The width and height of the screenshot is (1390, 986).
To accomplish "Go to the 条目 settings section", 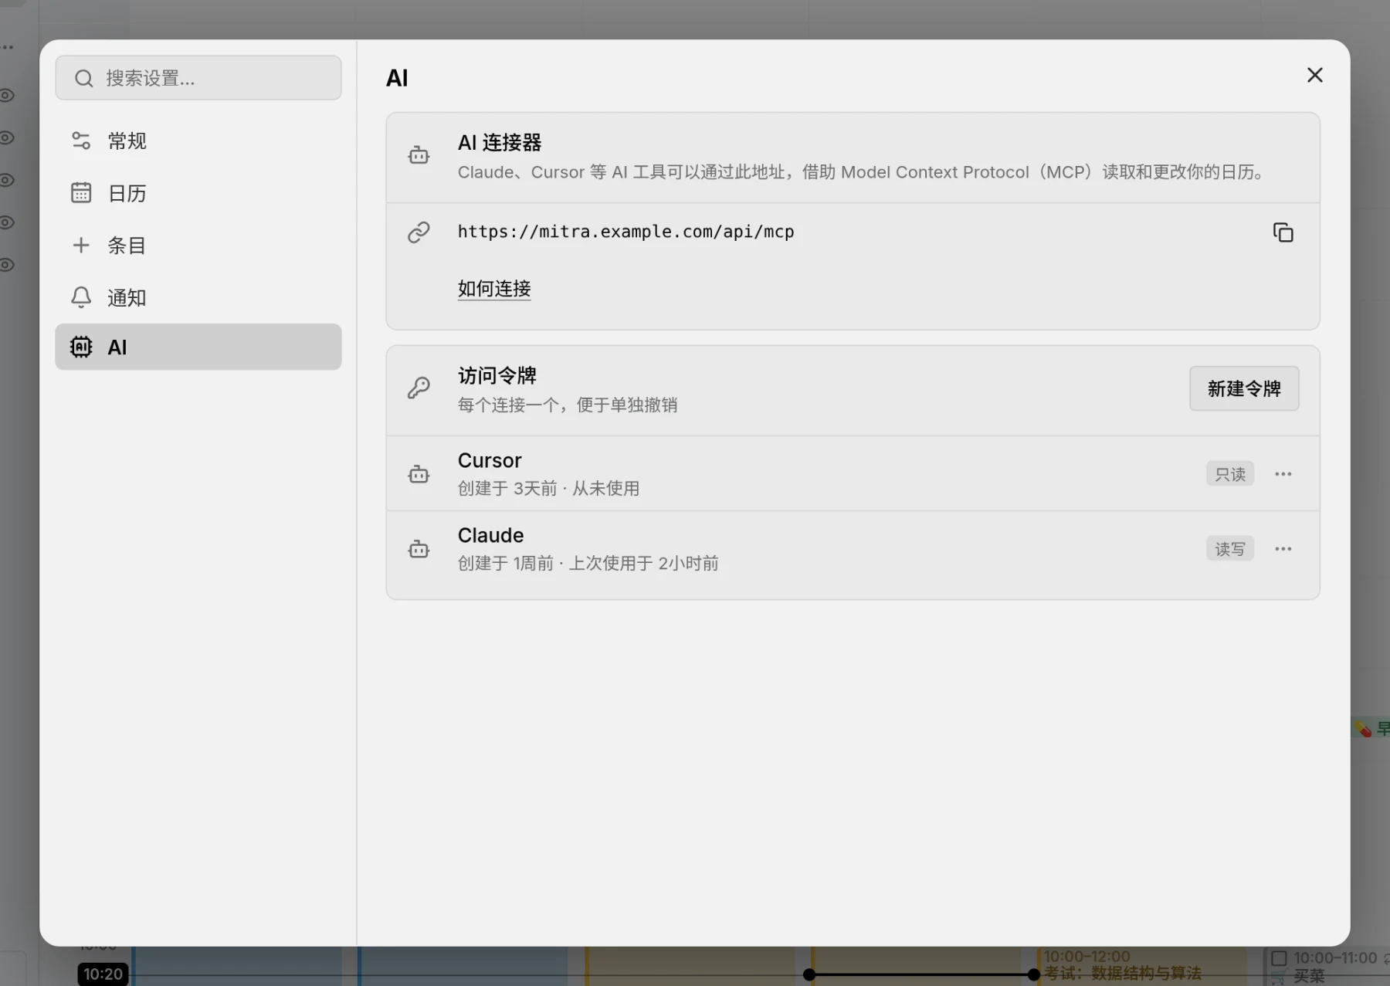I will pos(198,245).
